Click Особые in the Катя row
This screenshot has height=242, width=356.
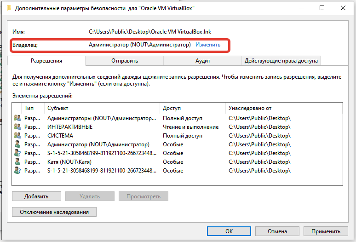[x=173, y=162]
